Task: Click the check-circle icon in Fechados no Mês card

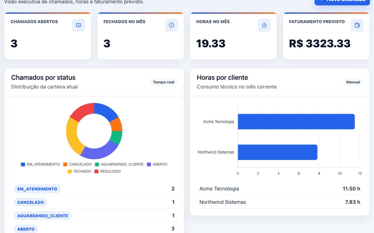Action: 171,25
